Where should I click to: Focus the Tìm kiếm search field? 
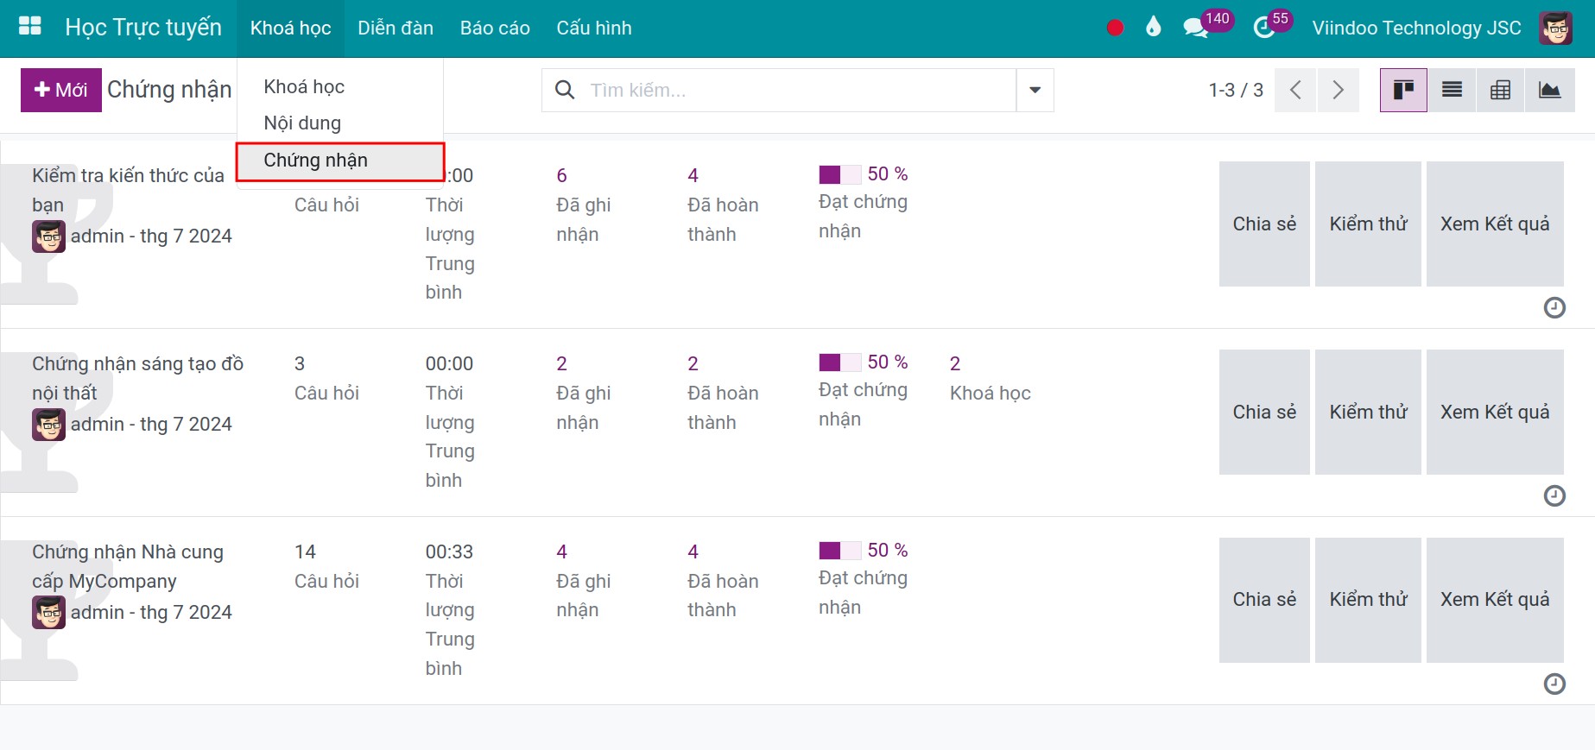(799, 90)
